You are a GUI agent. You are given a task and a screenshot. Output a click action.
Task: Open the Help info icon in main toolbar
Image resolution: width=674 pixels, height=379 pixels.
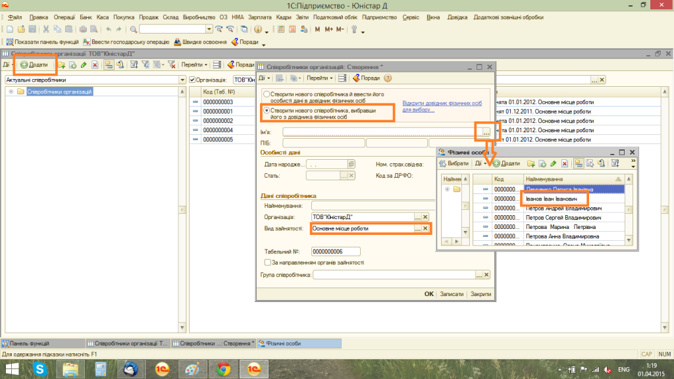[258, 29]
